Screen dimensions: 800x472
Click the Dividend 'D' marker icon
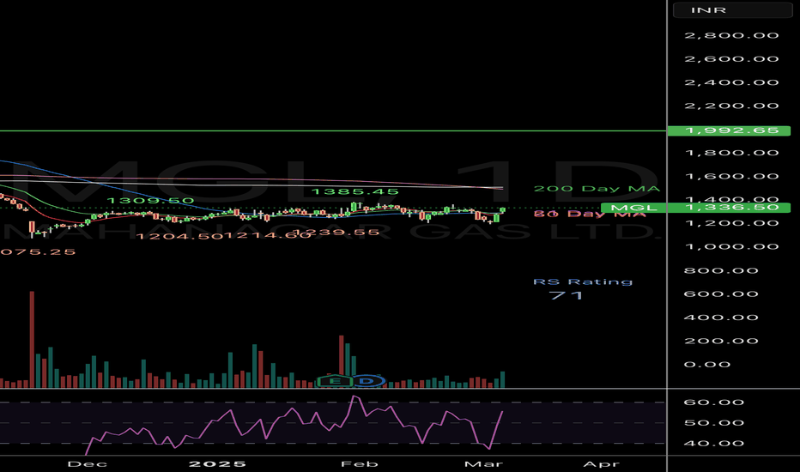click(367, 381)
